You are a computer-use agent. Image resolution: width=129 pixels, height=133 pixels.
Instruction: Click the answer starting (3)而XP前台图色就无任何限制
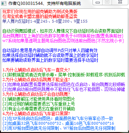(x=59, y=128)
